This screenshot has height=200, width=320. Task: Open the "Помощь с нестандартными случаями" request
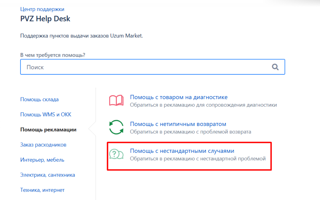(182, 151)
